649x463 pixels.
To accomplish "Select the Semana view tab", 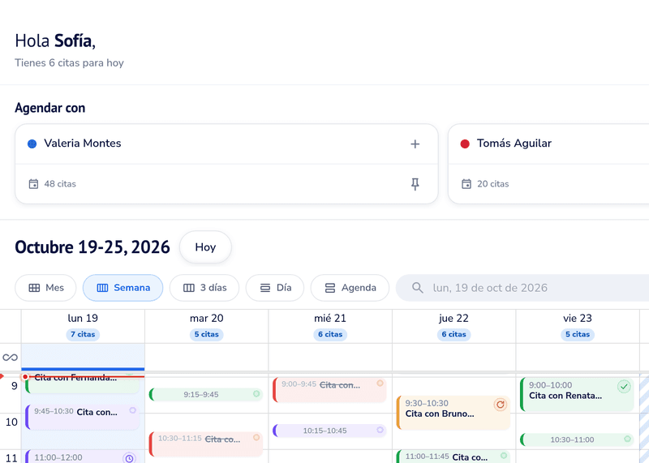I will click(123, 288).
